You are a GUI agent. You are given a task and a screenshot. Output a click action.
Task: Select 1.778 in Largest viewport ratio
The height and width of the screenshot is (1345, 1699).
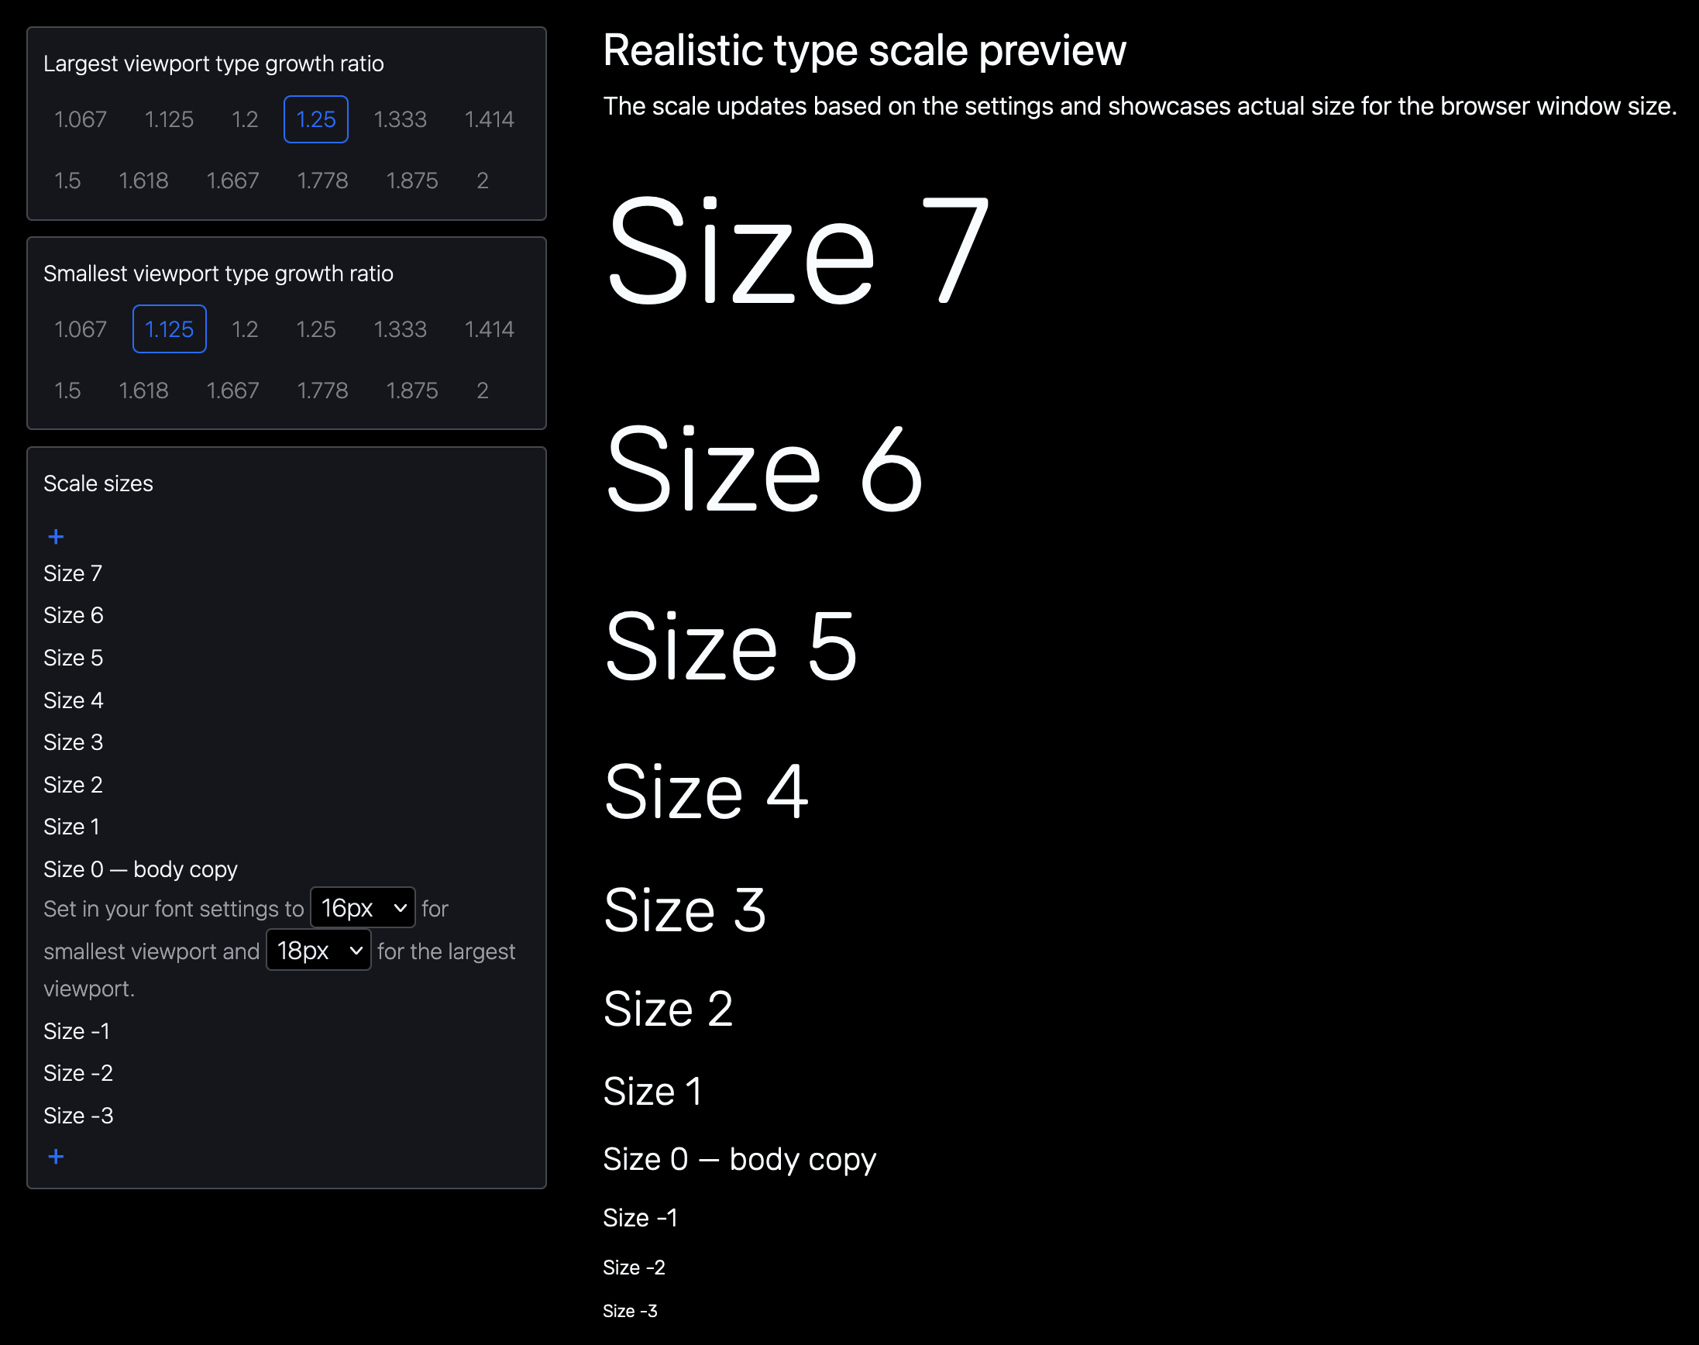(x=323, y=181)
